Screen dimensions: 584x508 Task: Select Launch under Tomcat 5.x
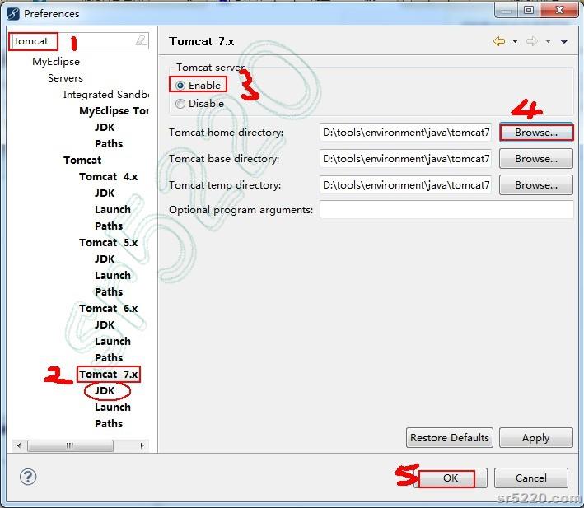point(113,275)
